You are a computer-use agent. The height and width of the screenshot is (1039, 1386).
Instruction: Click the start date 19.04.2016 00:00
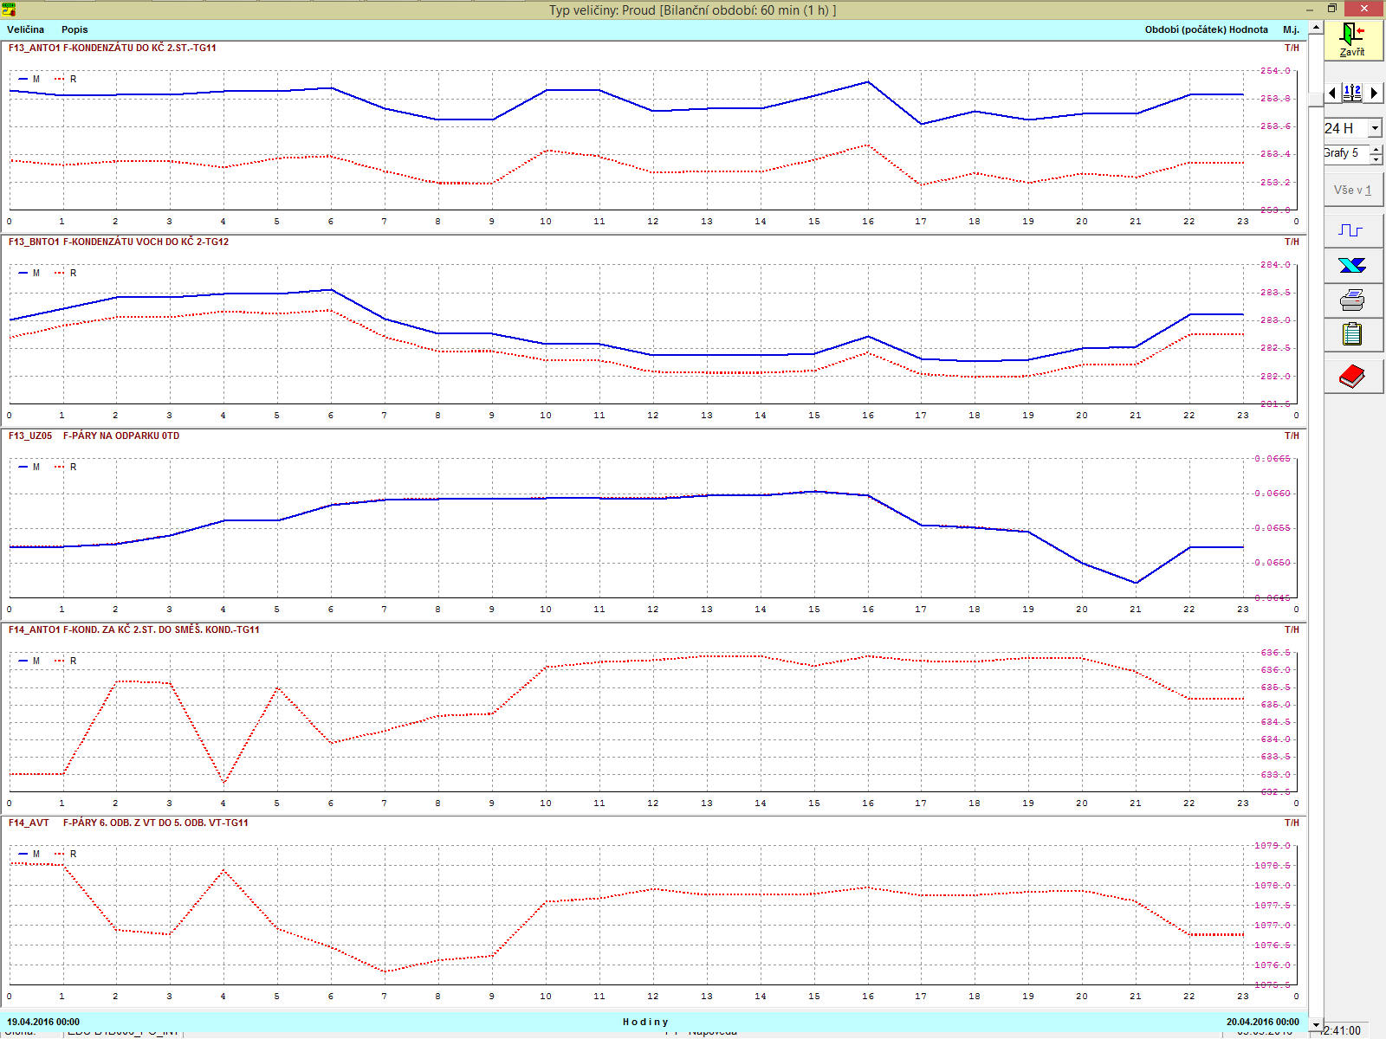[43, 1022]
